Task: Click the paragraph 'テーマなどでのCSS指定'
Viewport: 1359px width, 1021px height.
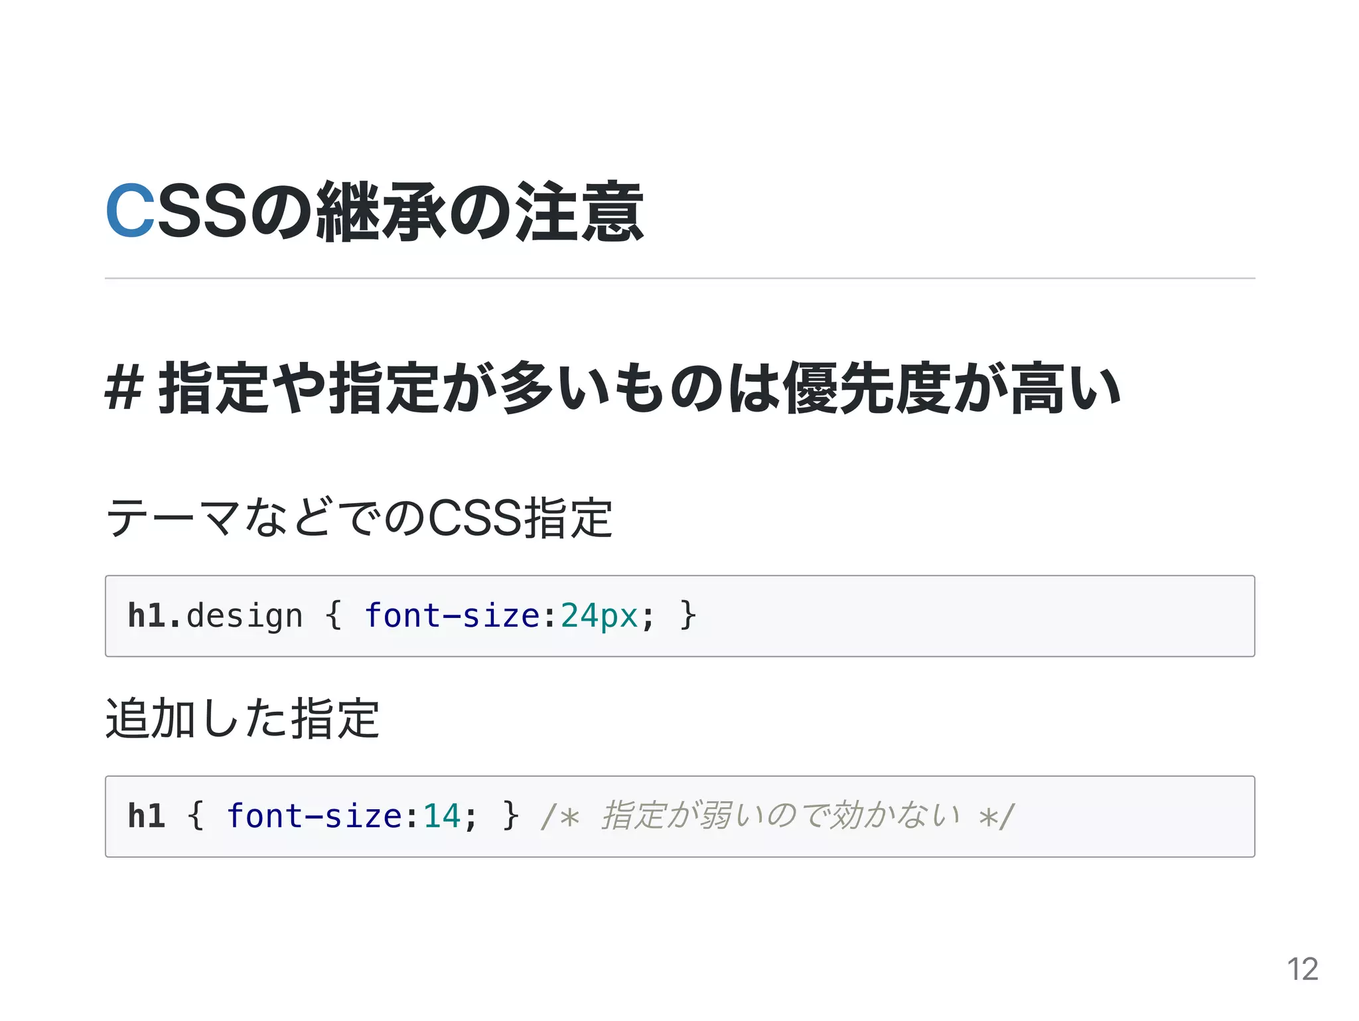Action: 359,518
